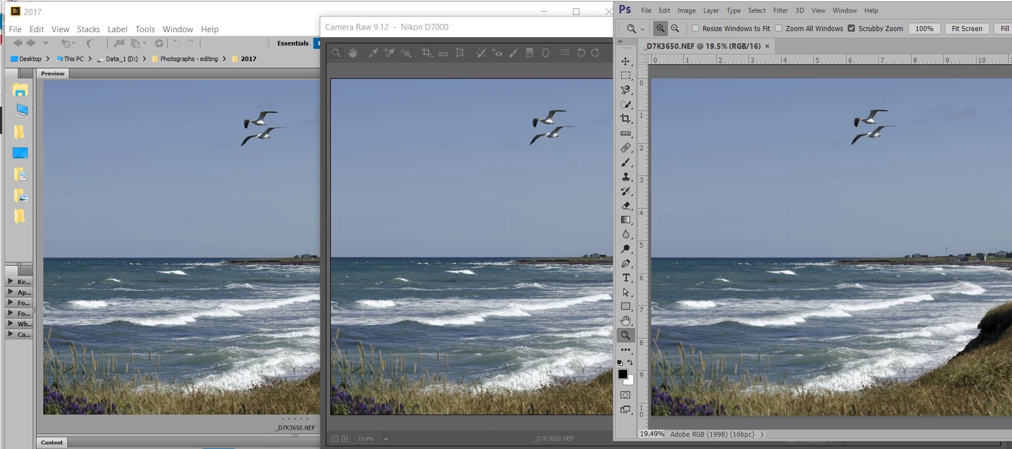Uncheck Scrubby Zoom option
This screenshot has height=449, width=1012.
point(851,28)
